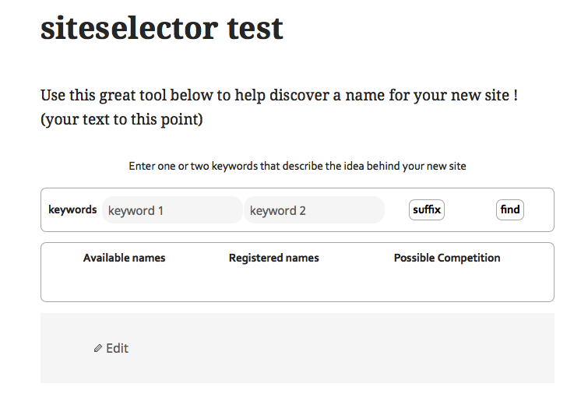Focus the keyword 1 input field
588x401 pixels.
tap(172, 210)
